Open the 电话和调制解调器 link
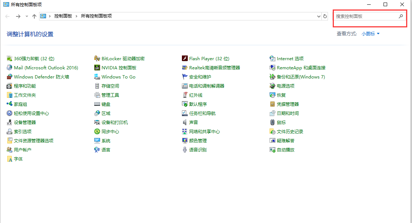Screen dimensions: 412x223 point(207,86)
